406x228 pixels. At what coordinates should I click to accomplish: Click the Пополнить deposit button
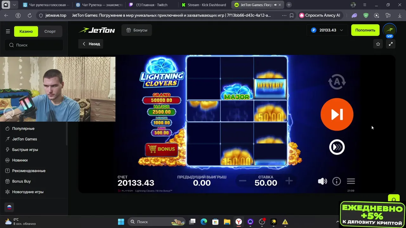(x=365, y=30)
